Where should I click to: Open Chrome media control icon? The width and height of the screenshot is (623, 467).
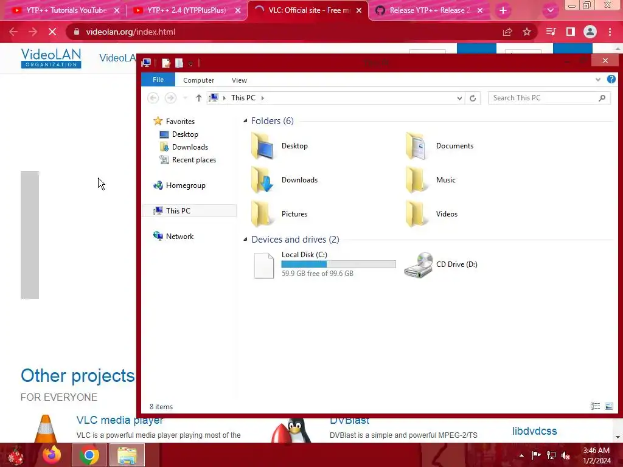(x=551, y=32)
